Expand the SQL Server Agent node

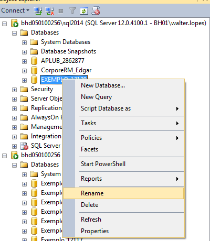(14, 146)
